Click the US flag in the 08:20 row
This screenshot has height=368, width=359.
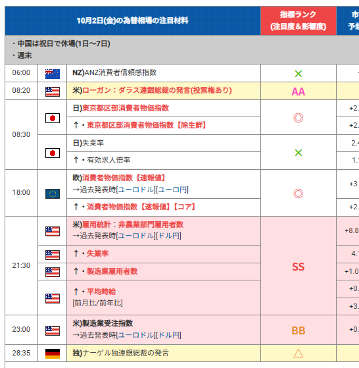52,92
